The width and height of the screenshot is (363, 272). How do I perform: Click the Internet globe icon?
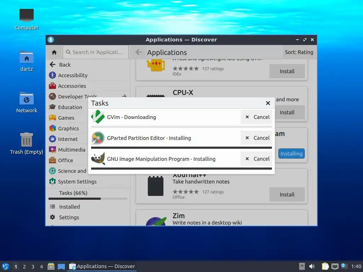coord(52,139)
